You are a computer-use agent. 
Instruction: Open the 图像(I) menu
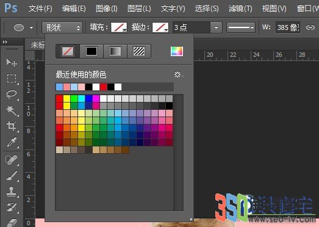coord(107,9)
